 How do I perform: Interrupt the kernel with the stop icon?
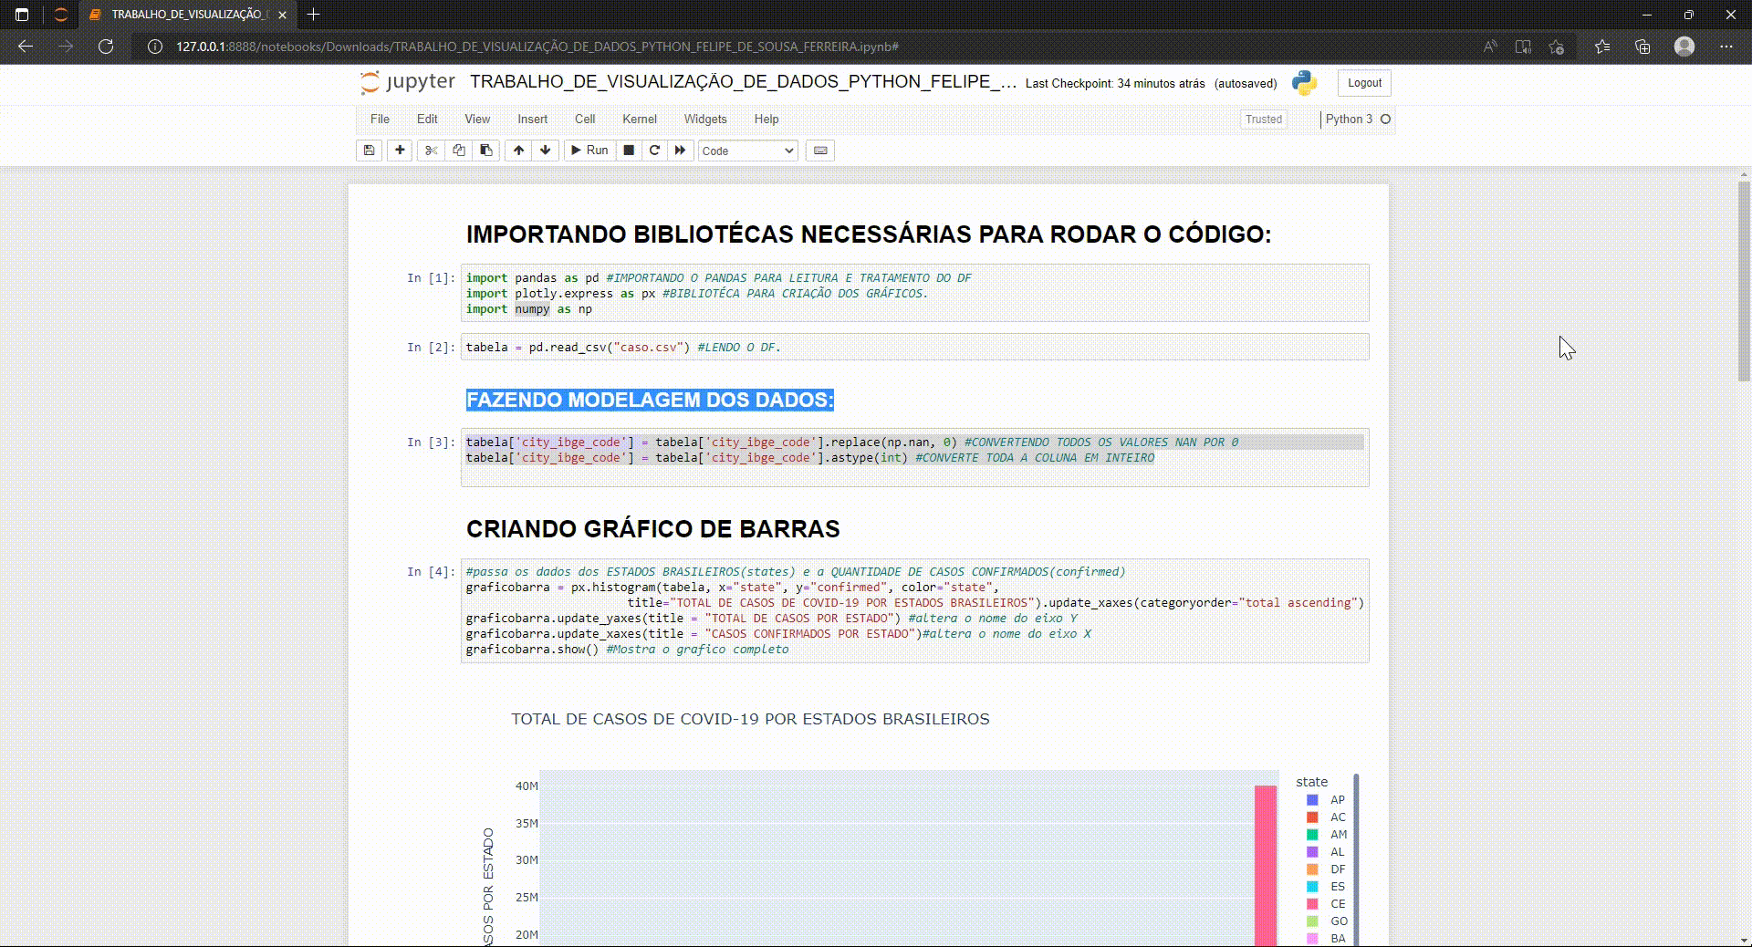pos(628,151)
